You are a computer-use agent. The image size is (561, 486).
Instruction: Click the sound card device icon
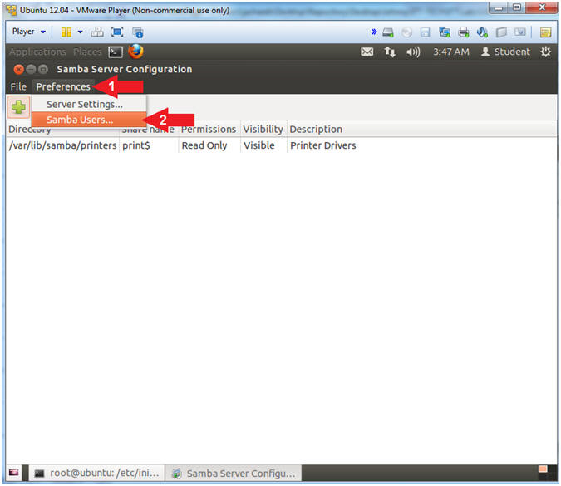click(x=482, y=32)
